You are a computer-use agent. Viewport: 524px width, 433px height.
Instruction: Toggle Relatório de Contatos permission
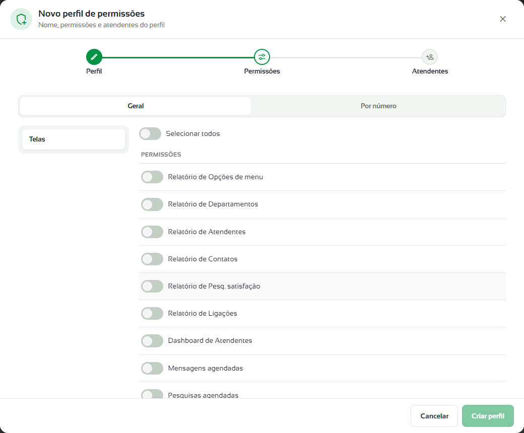(152, 259)
